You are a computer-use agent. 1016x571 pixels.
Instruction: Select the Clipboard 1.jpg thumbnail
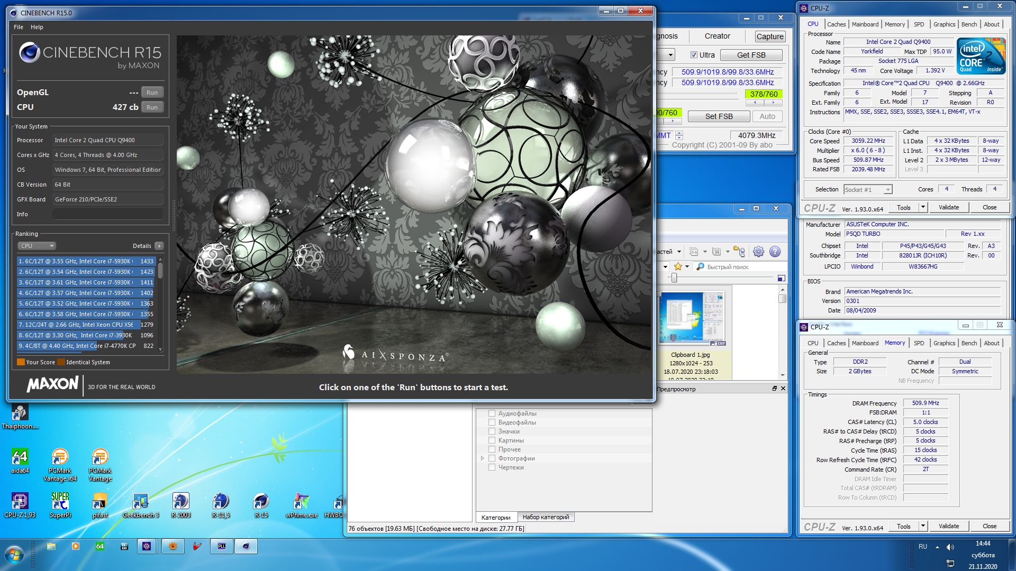[691, 317]
